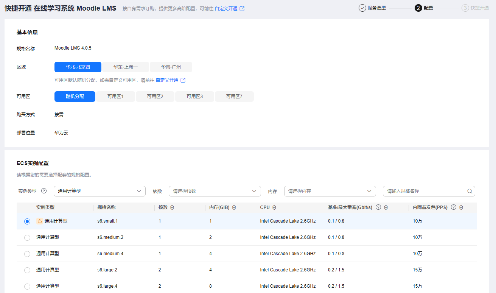Sort by 内网首发包(PPS) column icon

pyautogui.click(x=461, y=207)
